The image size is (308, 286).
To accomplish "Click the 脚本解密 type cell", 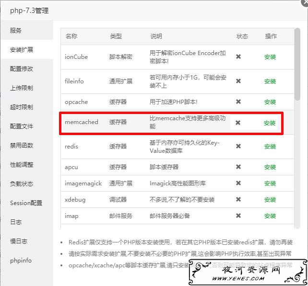I will [121, 57].
